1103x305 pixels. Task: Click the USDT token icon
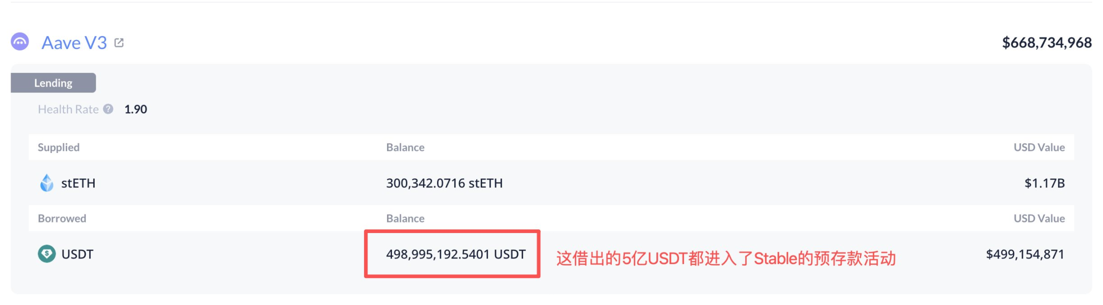pos(47,254)
